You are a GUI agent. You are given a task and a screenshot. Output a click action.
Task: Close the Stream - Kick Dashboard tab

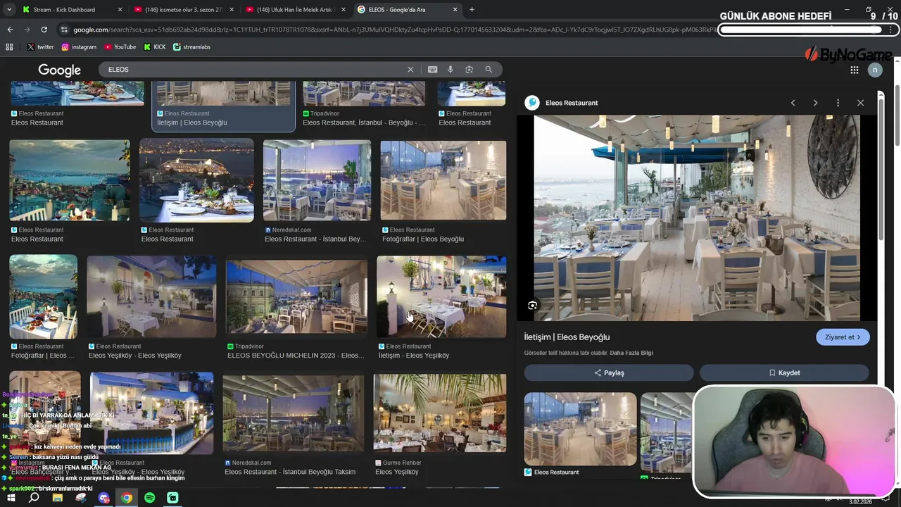pos(120,9)
